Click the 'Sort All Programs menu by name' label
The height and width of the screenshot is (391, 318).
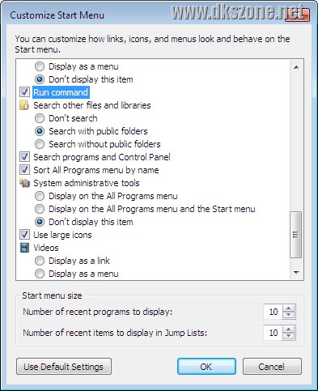tap(96, 170)
